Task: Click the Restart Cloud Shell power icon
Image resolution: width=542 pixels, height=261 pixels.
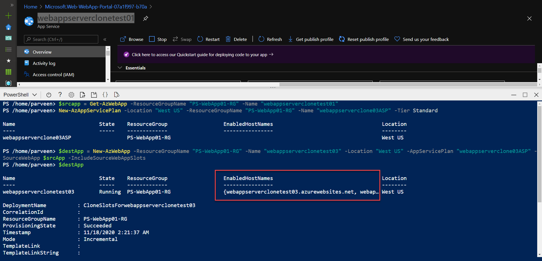Action: [49, 95]
